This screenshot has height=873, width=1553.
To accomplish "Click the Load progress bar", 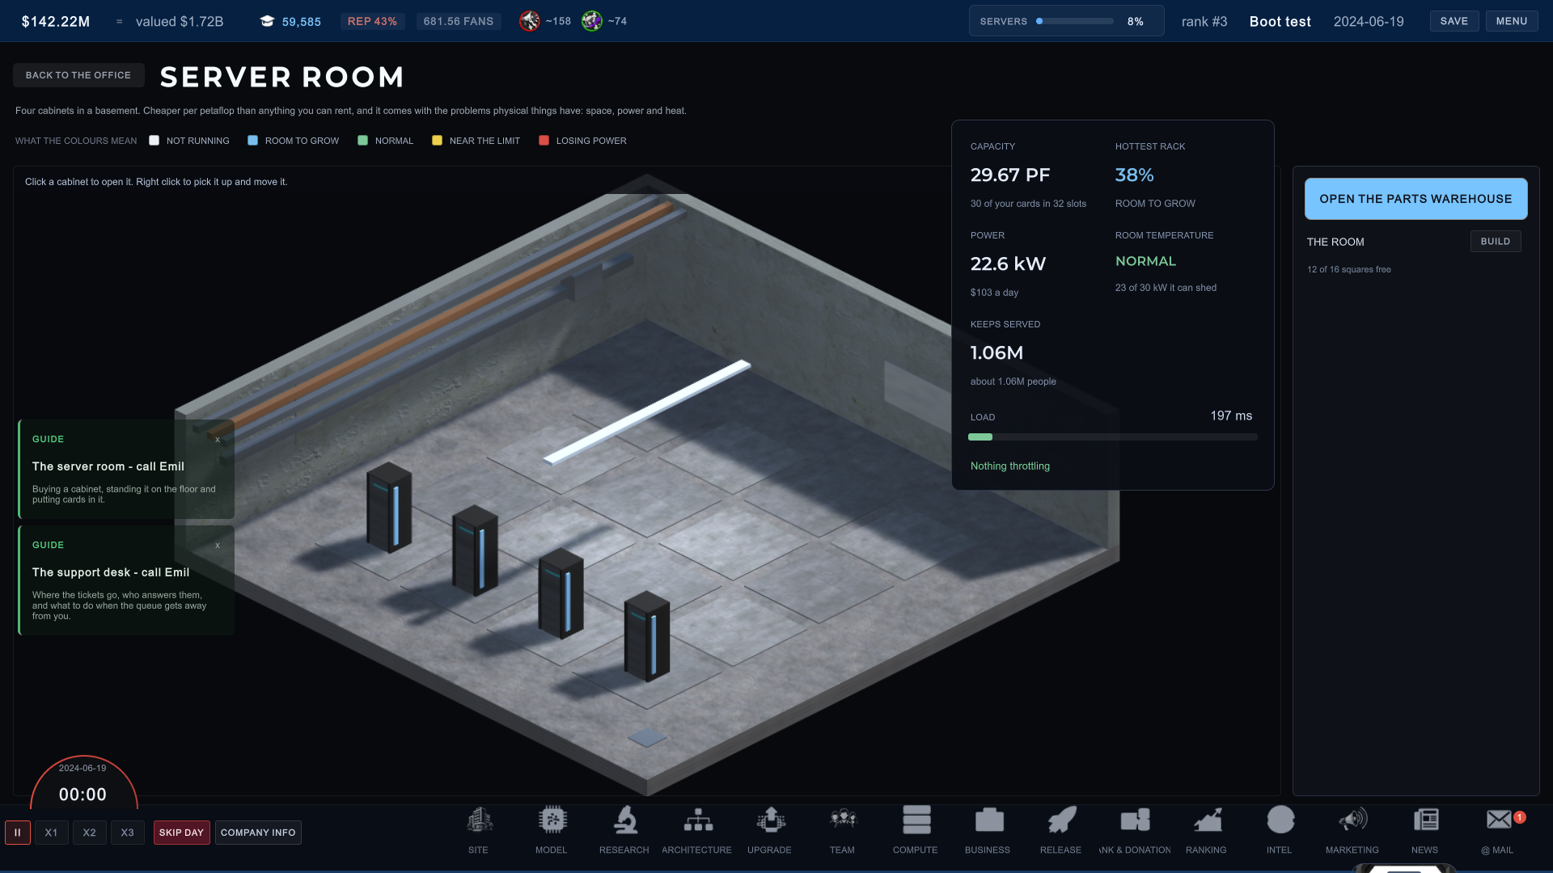I will click(1113, 437).
